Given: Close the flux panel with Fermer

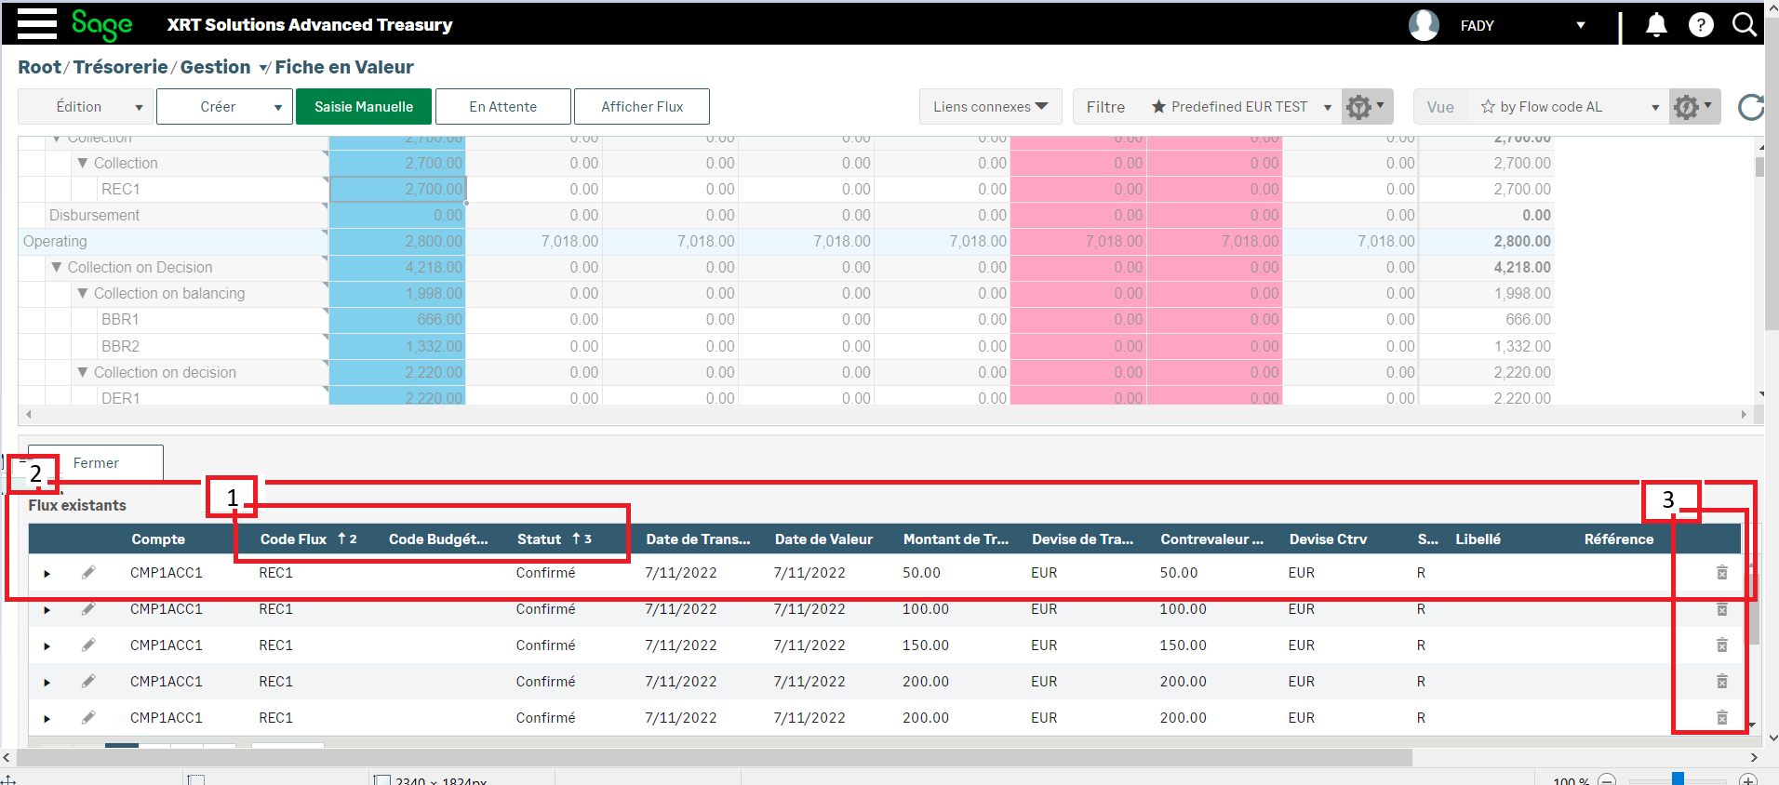Looking at the screenshot, I should (96, 463).
